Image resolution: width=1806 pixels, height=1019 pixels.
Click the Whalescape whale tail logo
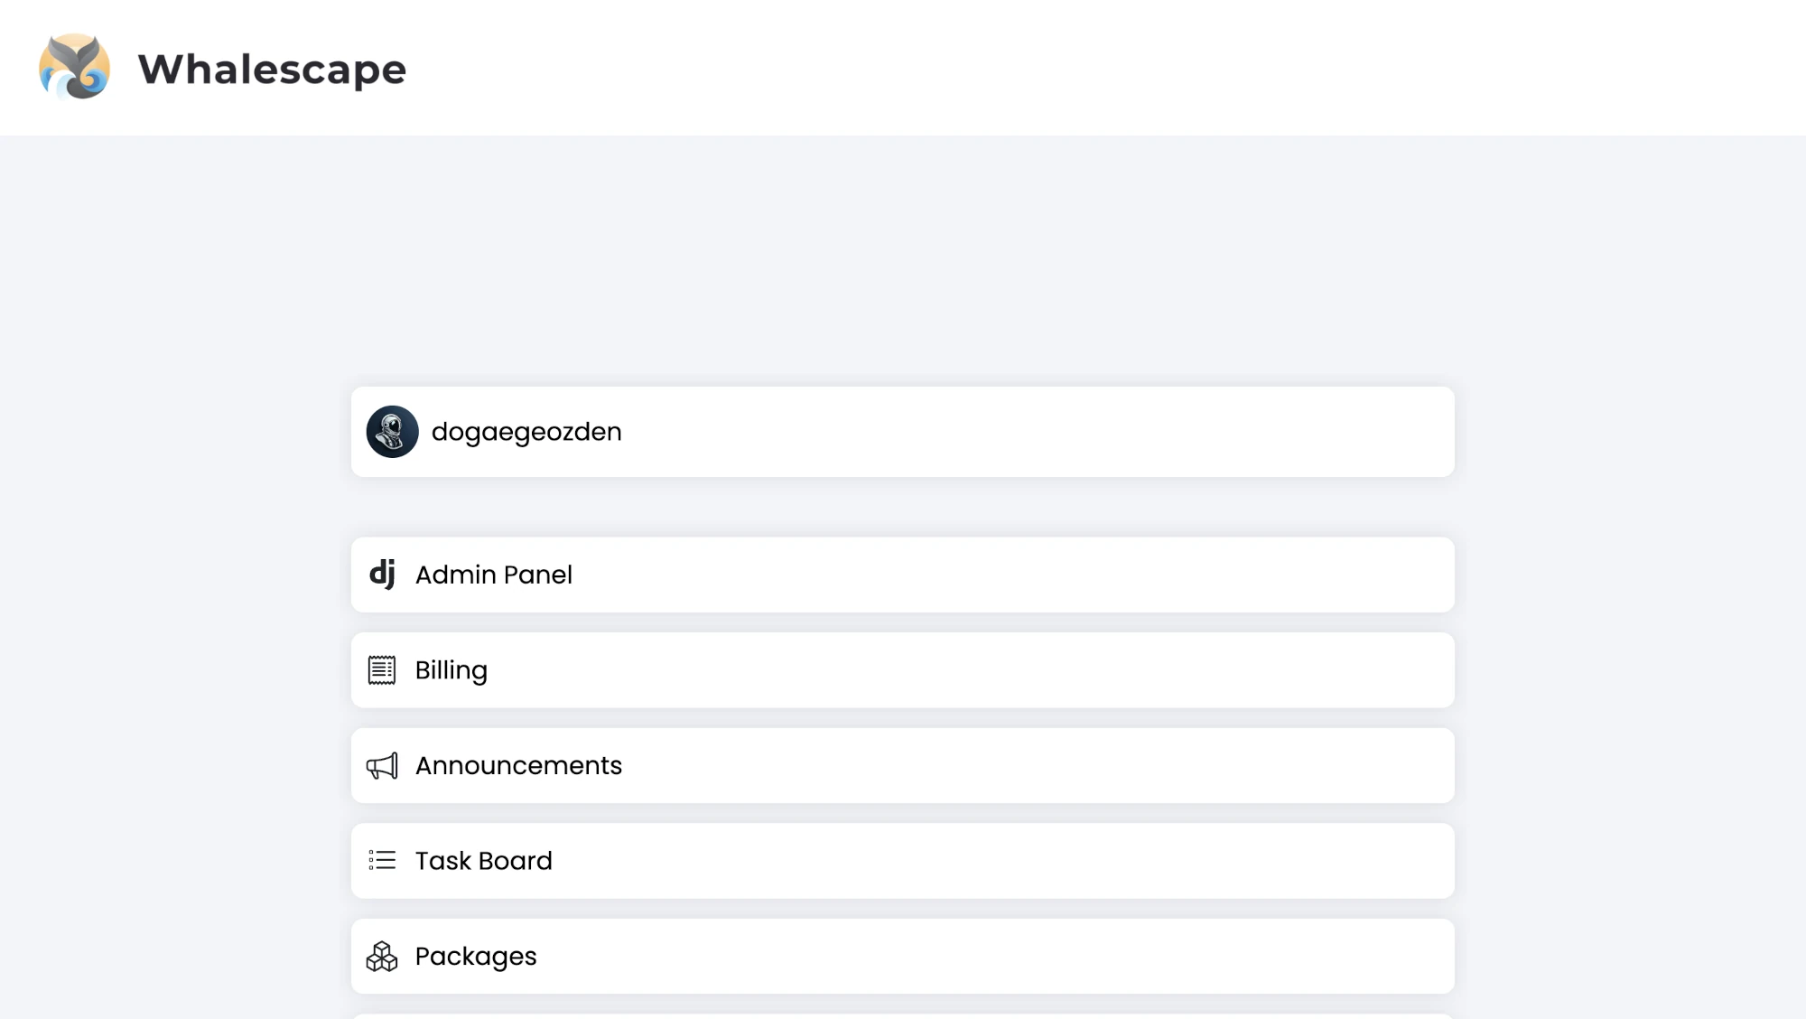coord(75,67)
